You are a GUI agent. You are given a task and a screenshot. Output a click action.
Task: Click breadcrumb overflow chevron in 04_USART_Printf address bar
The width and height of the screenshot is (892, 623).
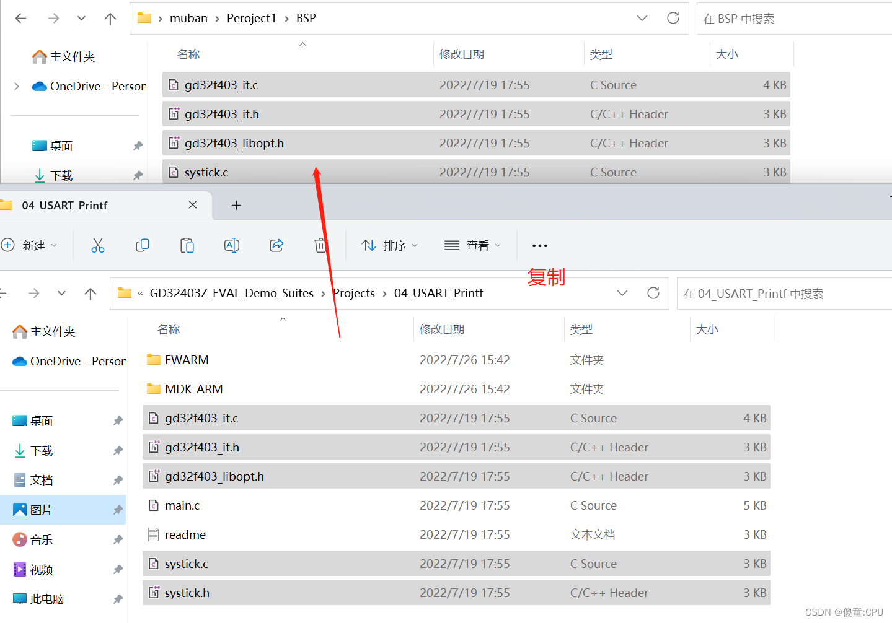140,294
